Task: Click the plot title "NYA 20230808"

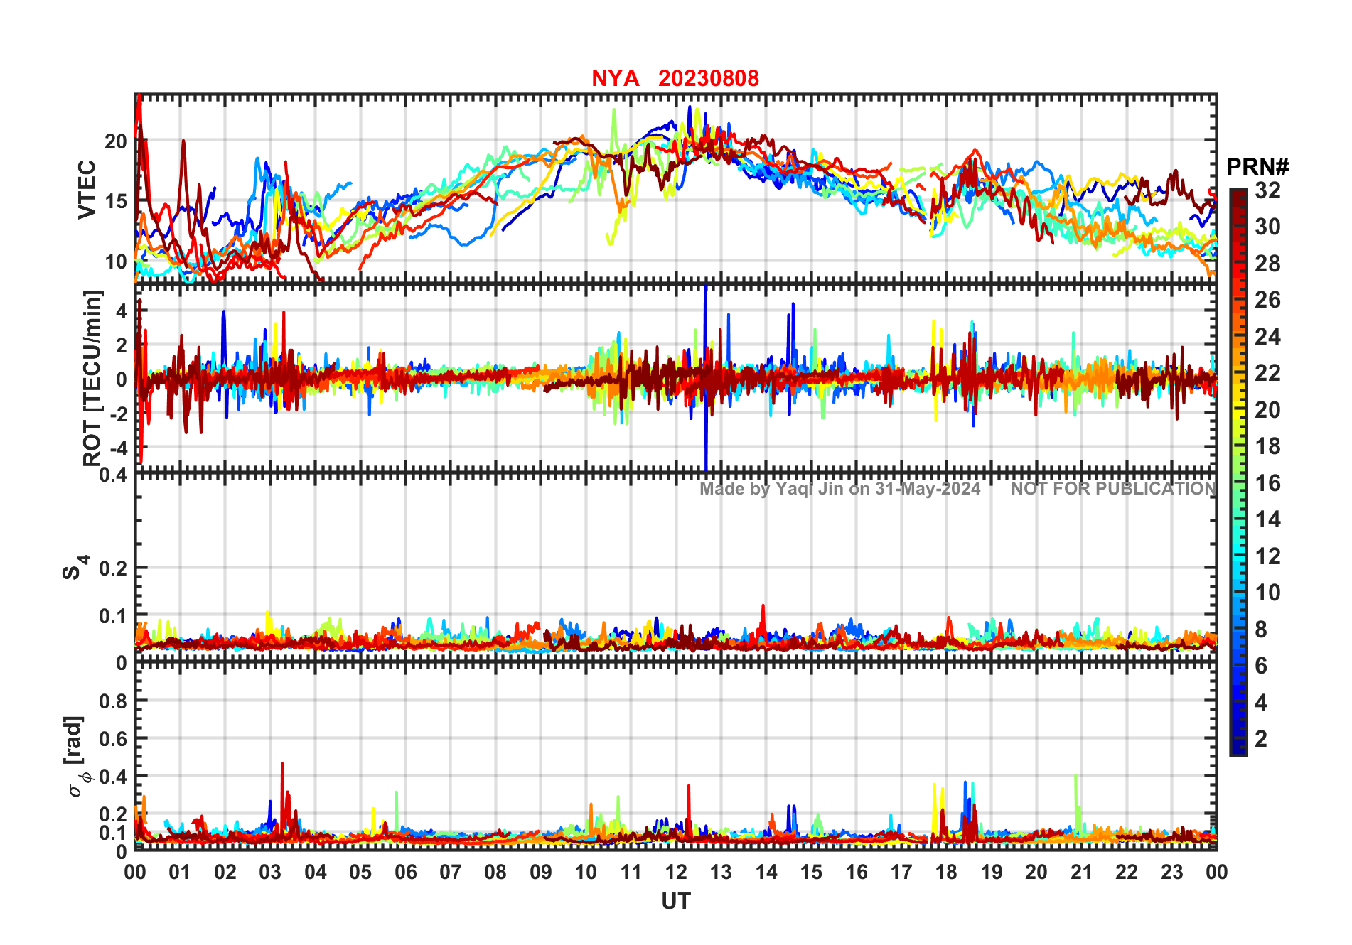Action: (675, 78)
